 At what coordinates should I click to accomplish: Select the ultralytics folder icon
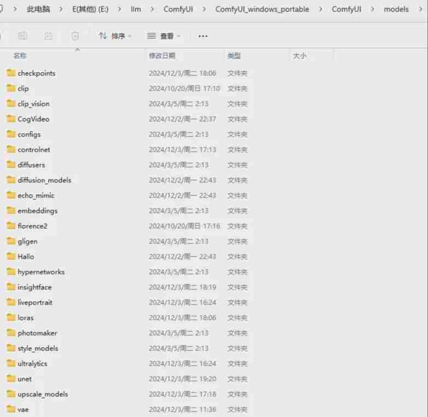pyautogui.click(x=11, y=363)
